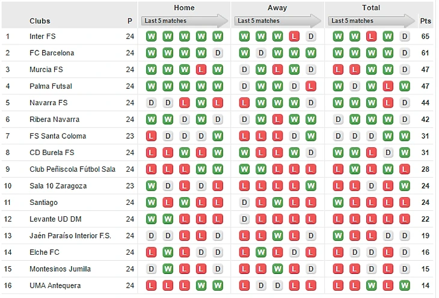Click the Total last 5 matches arrow
This screenshot has height=298, width=439.
click(371, 21)
